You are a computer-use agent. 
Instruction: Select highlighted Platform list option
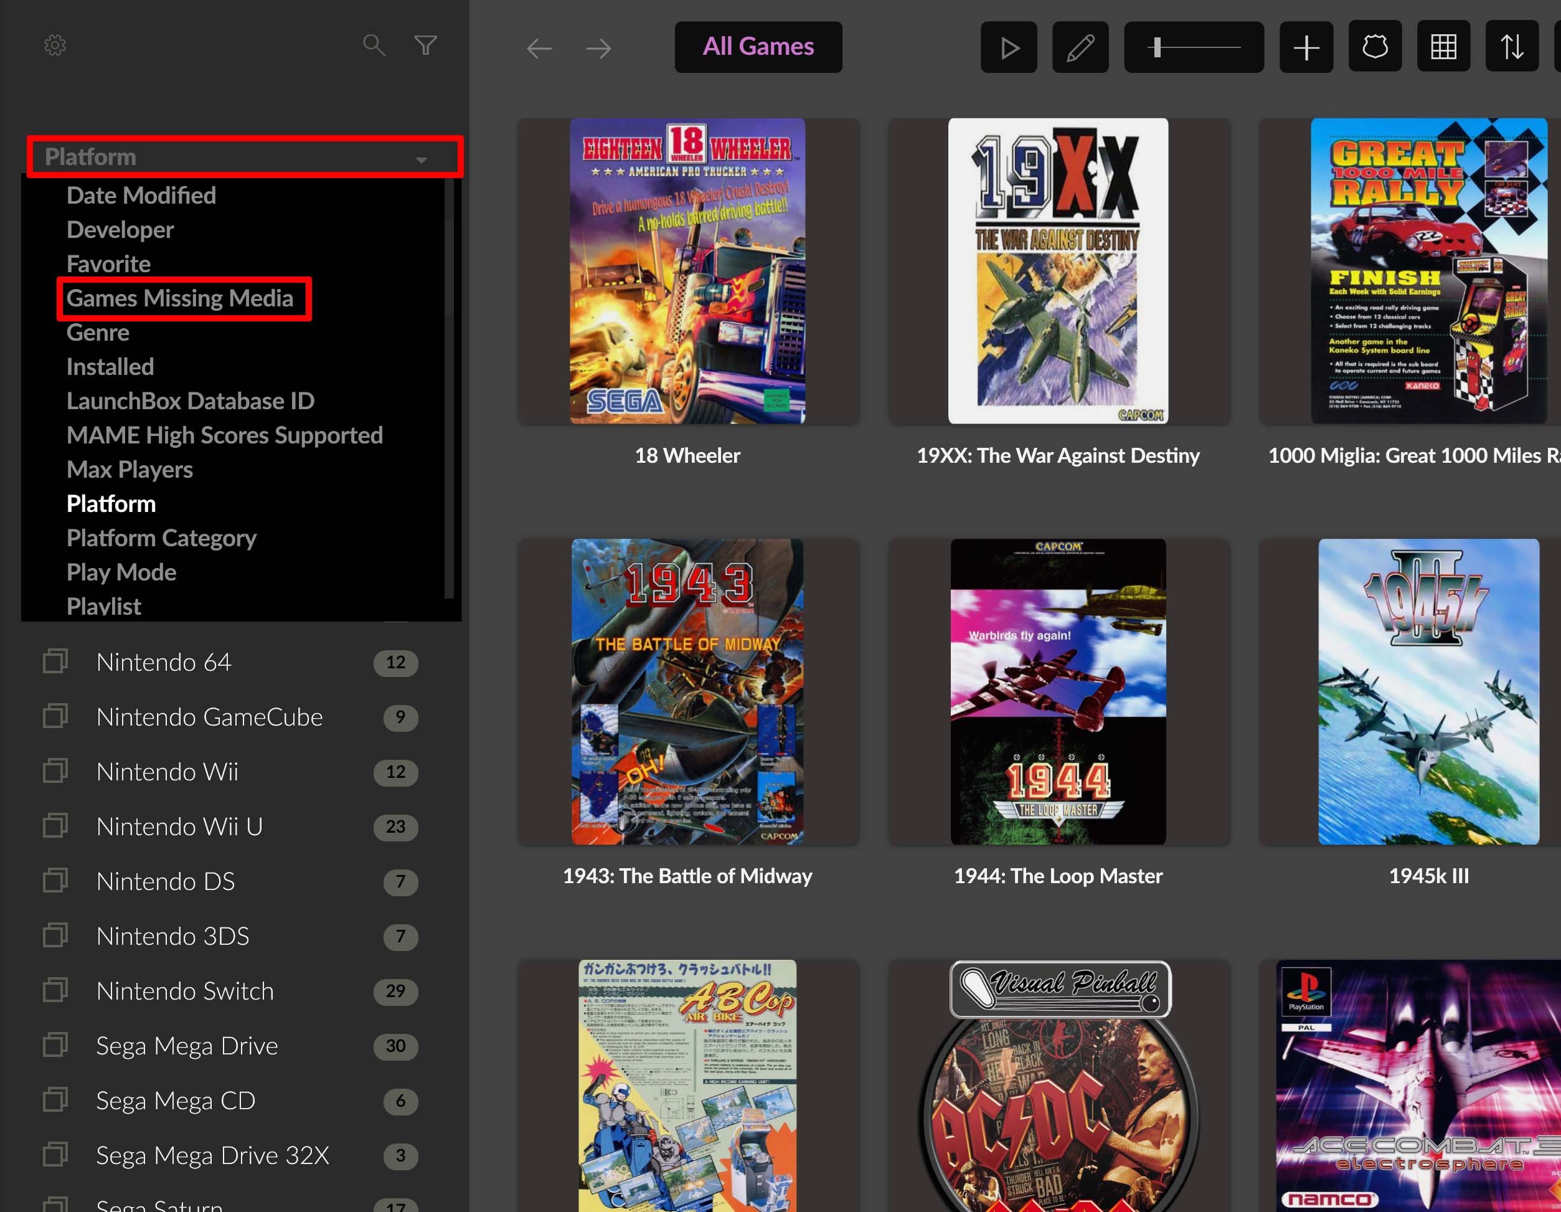[111, 504]
